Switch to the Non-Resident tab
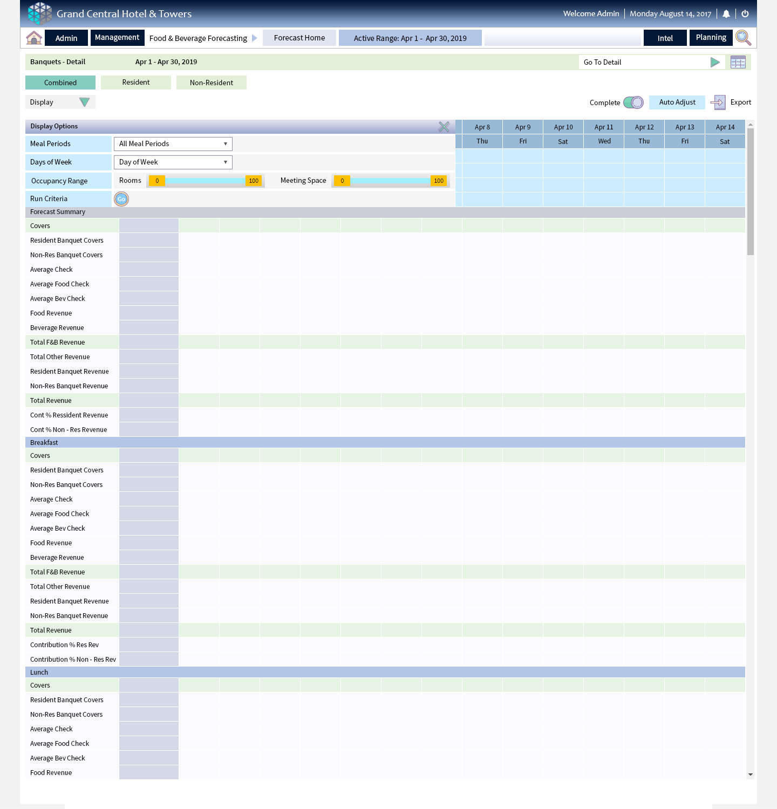This screenshot has height=809, width=777. click(x=212, y=83)
